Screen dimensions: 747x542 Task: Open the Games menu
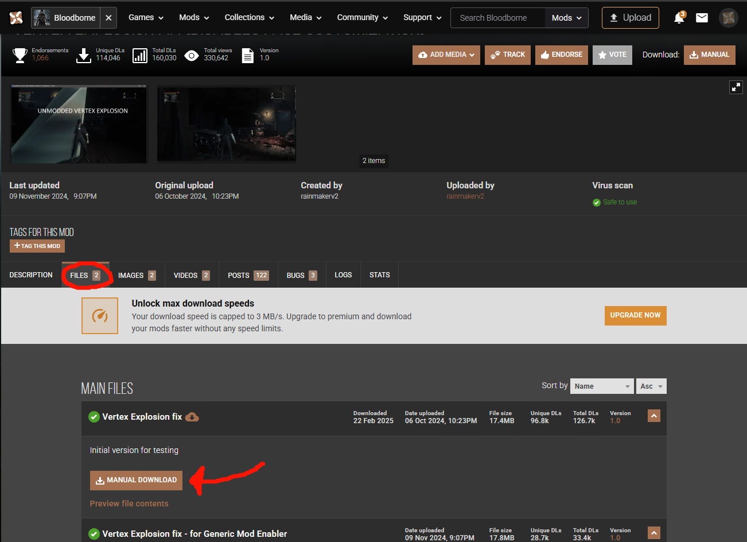pos(146,18)
